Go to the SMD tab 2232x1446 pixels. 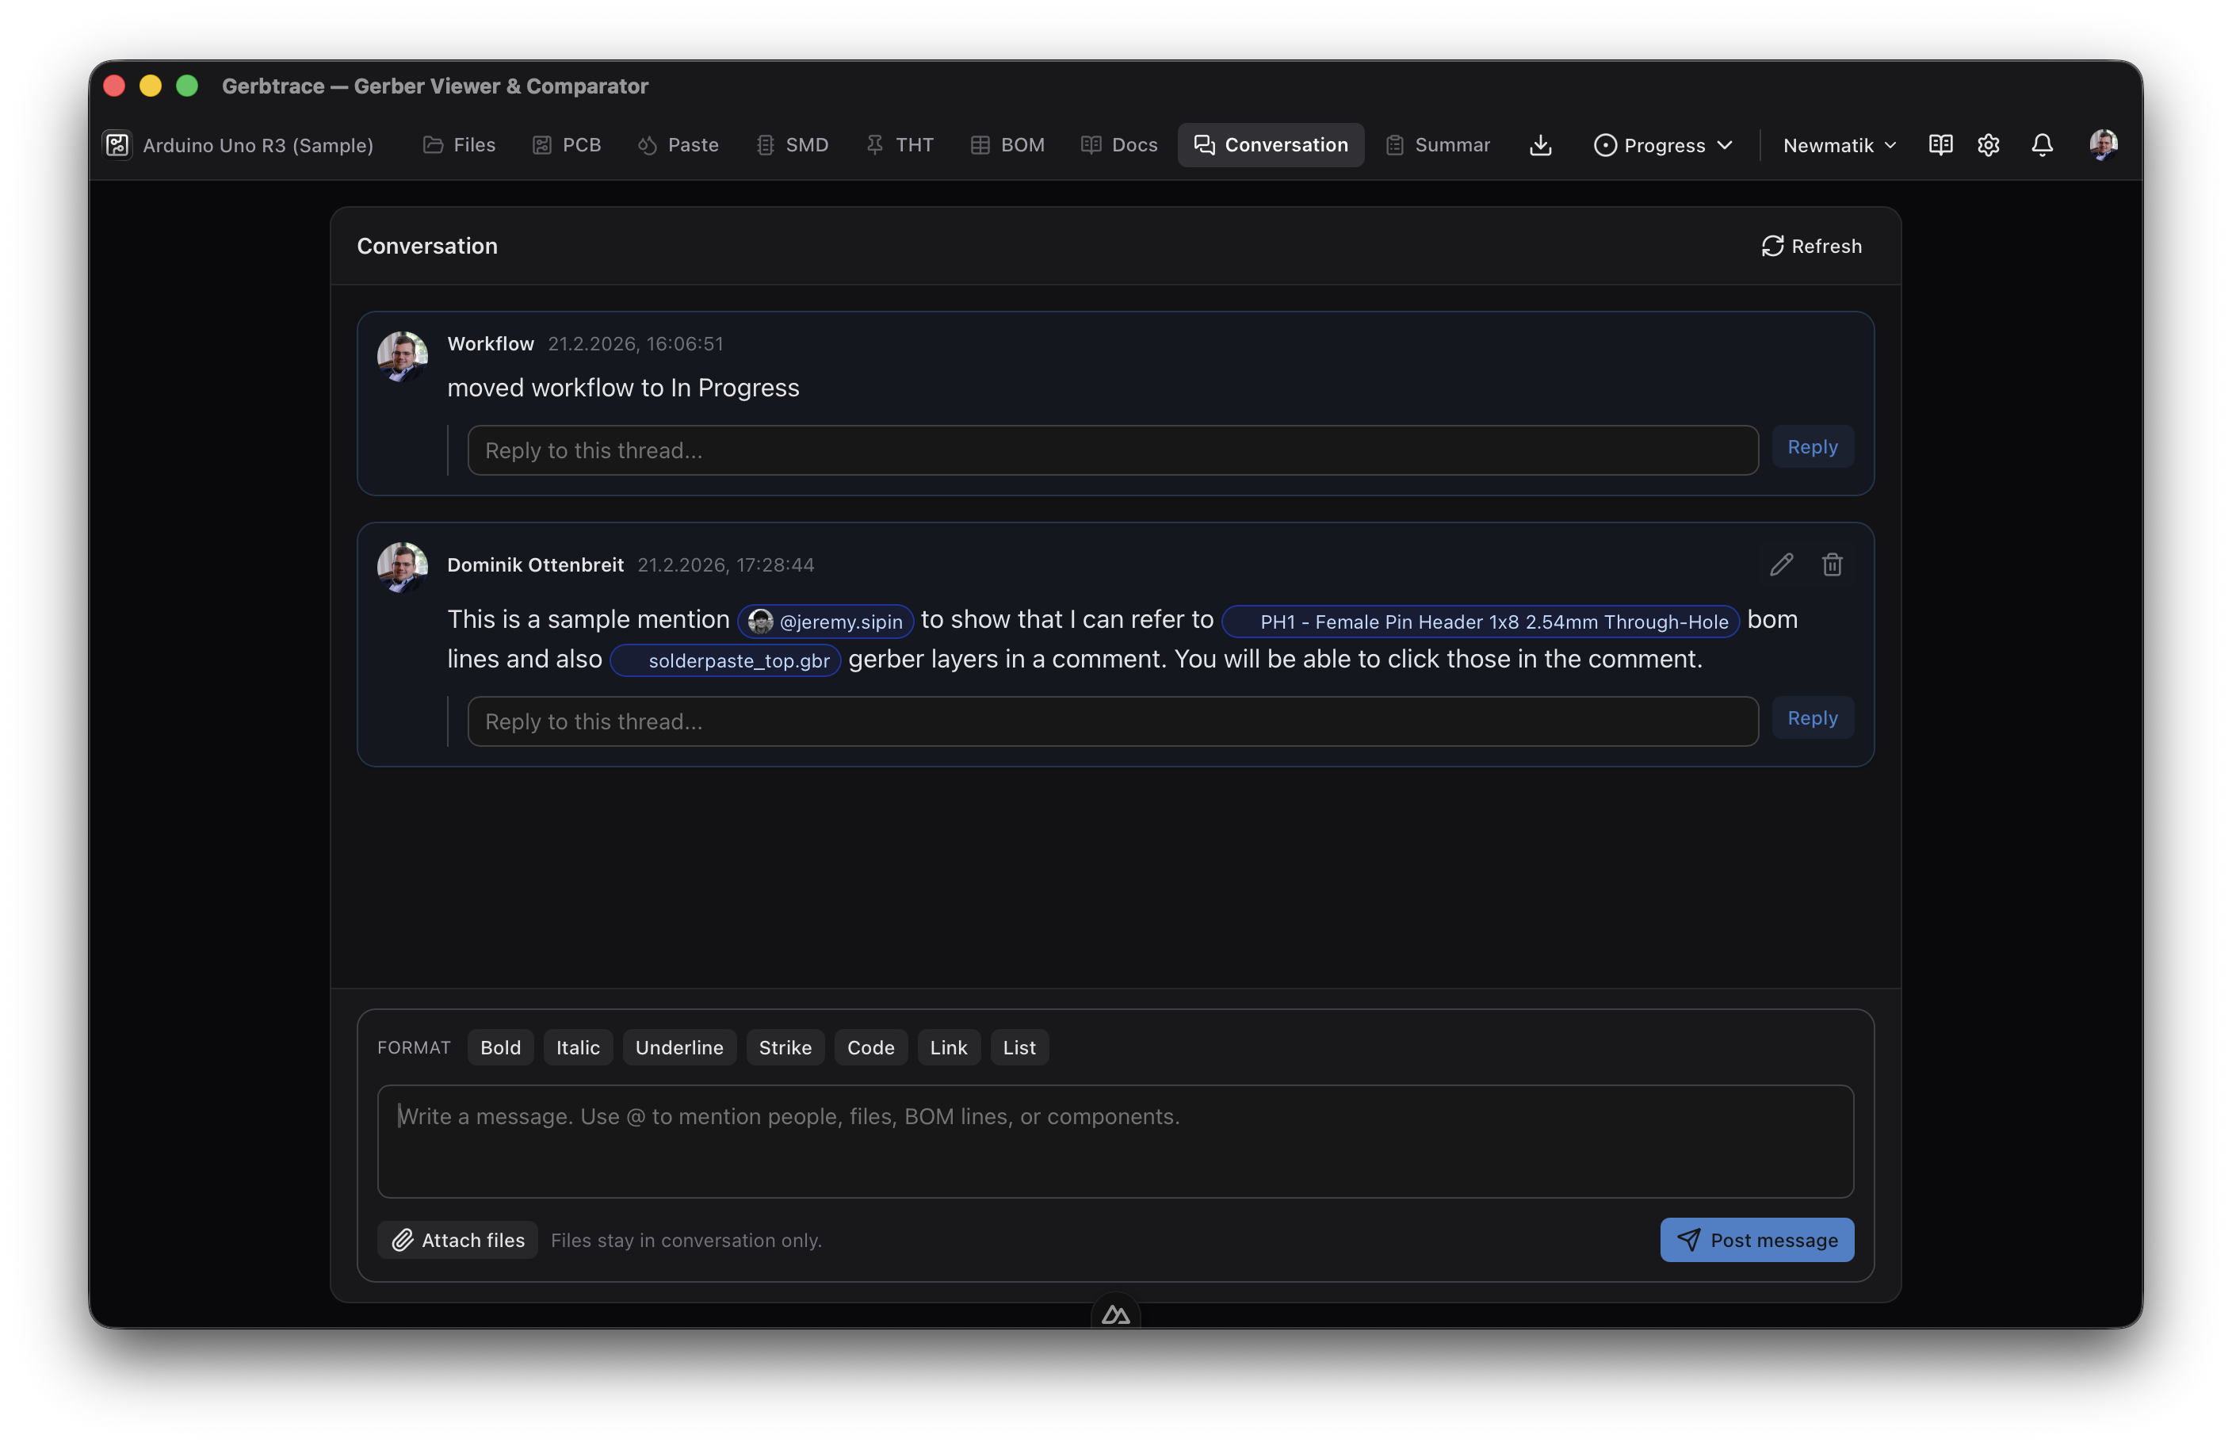pyautogui.click(x=793, y=145)
